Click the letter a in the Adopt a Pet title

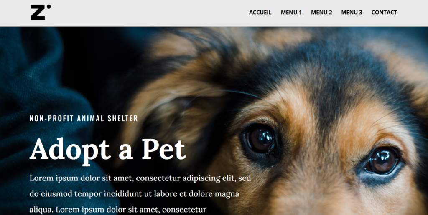tap(126, 153)
